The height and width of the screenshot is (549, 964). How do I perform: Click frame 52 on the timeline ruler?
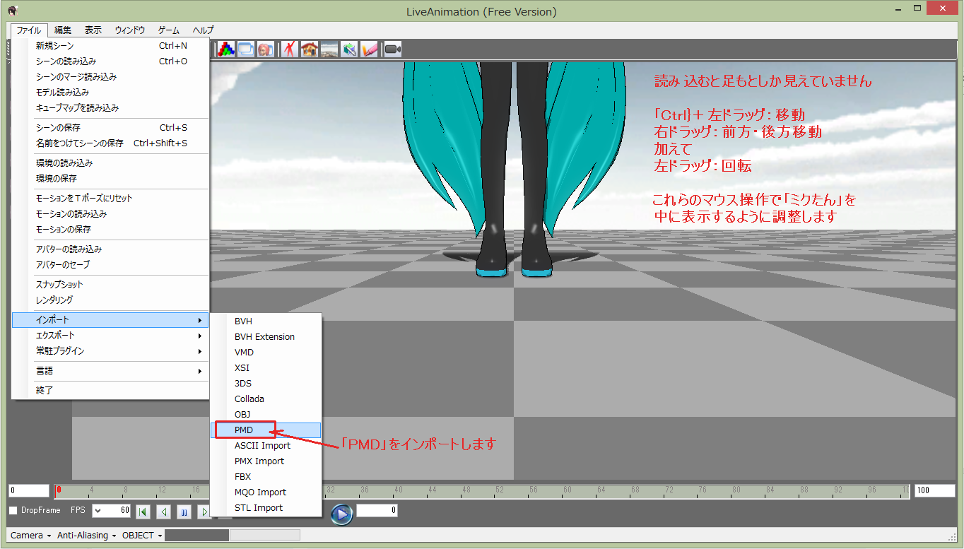500,490
